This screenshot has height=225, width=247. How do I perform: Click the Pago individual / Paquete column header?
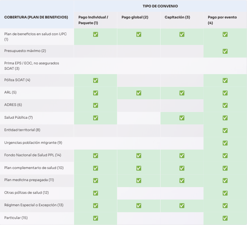pyautogui.click(x=93, y=20)
